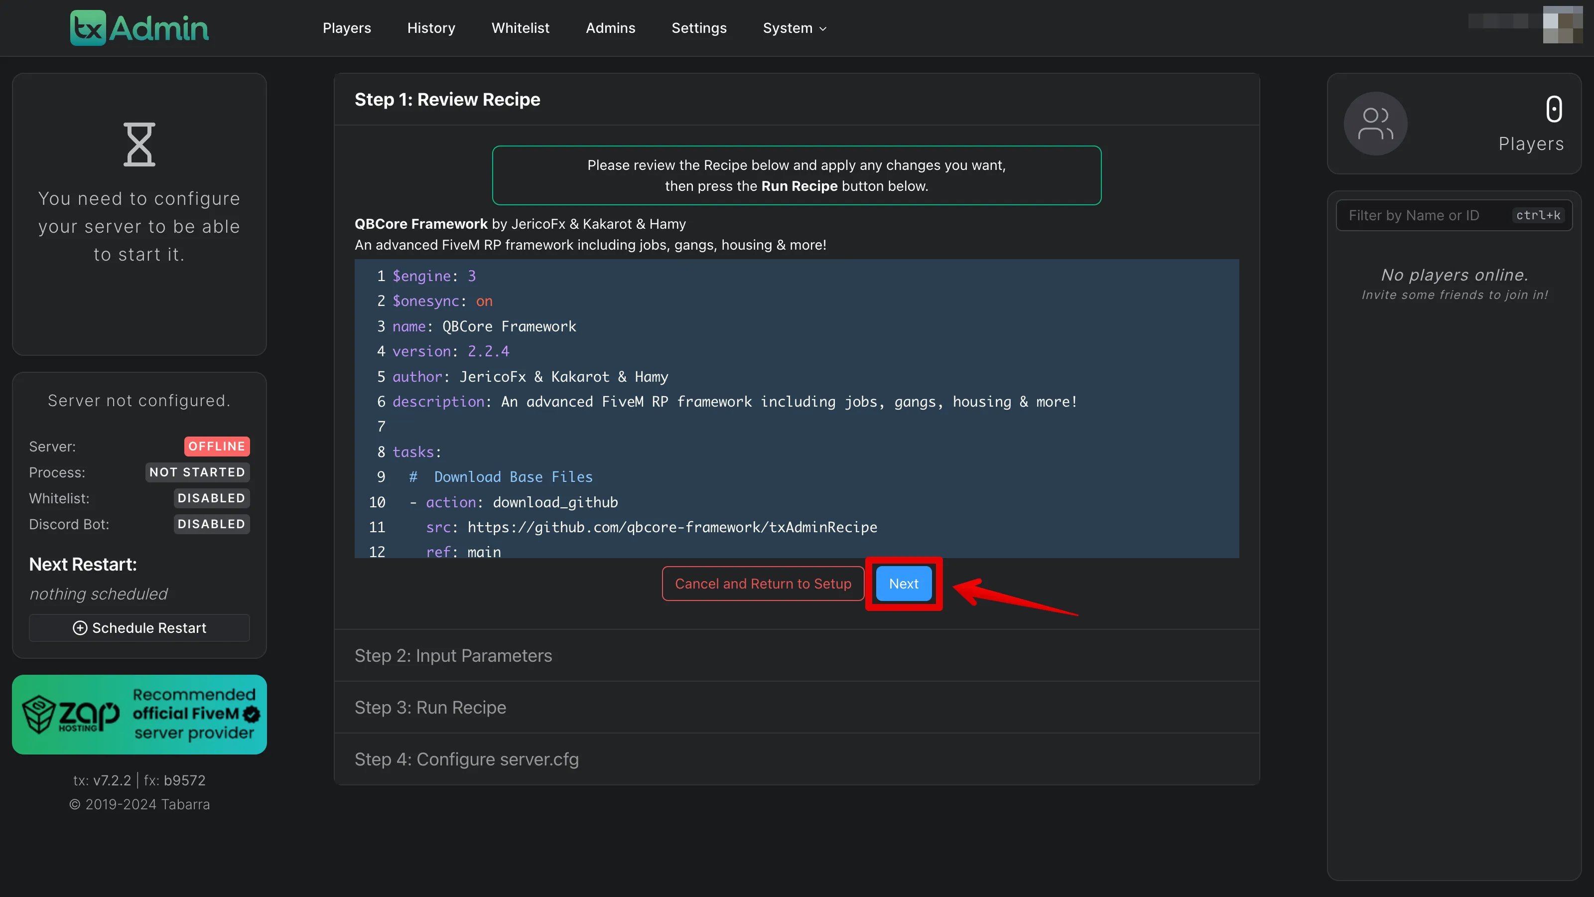Click the recipe line '$onesync: on'
This screenshot has width=1594, height=897.
pyautogui.click(x=442, y=301)
